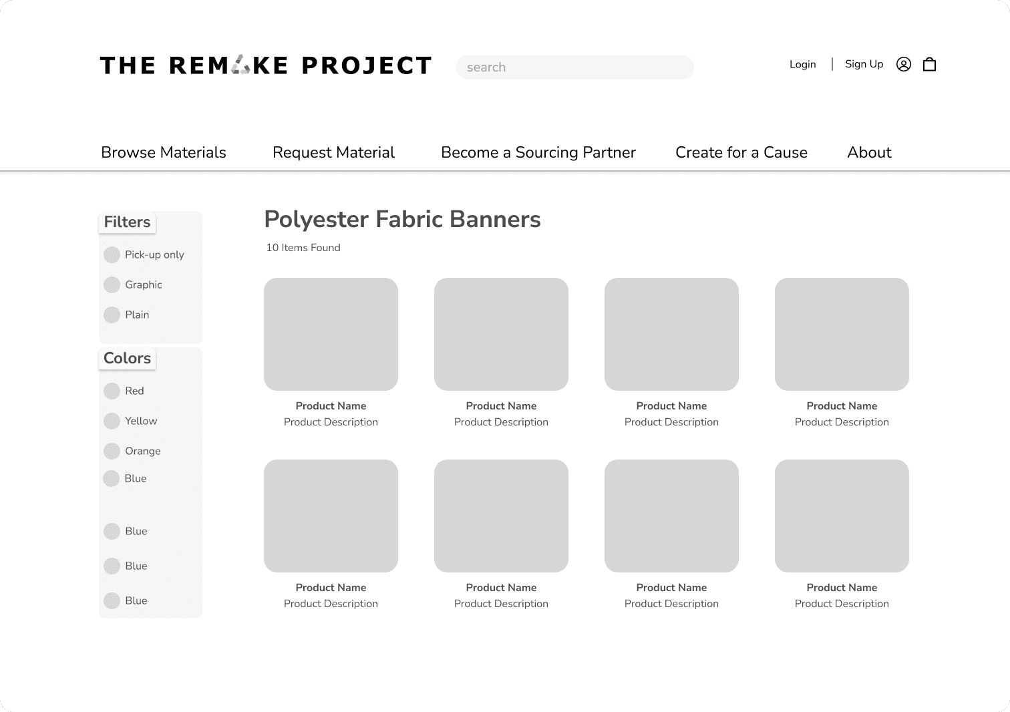Click the Colors section header

127,358
